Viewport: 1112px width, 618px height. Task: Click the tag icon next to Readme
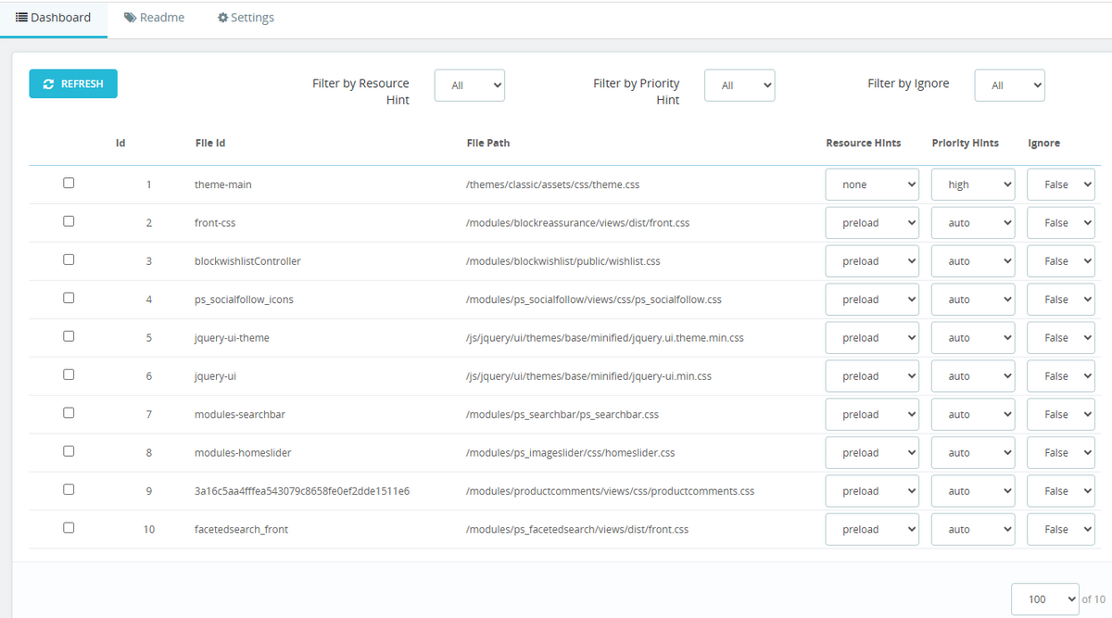pos(132,17)
